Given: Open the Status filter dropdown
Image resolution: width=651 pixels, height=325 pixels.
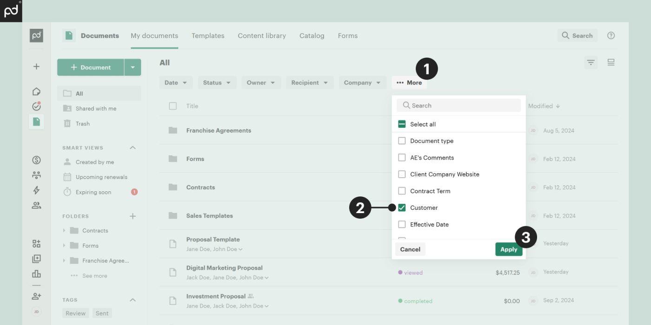Looking at the screenshot, I should point(217,83).
